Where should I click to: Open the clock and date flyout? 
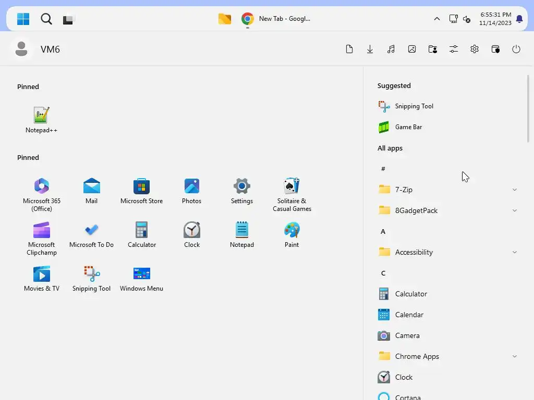495,19
